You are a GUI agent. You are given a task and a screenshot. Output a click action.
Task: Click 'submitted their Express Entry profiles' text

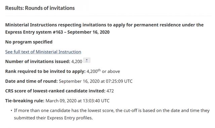pyautogui.click(x=53, y=118)
